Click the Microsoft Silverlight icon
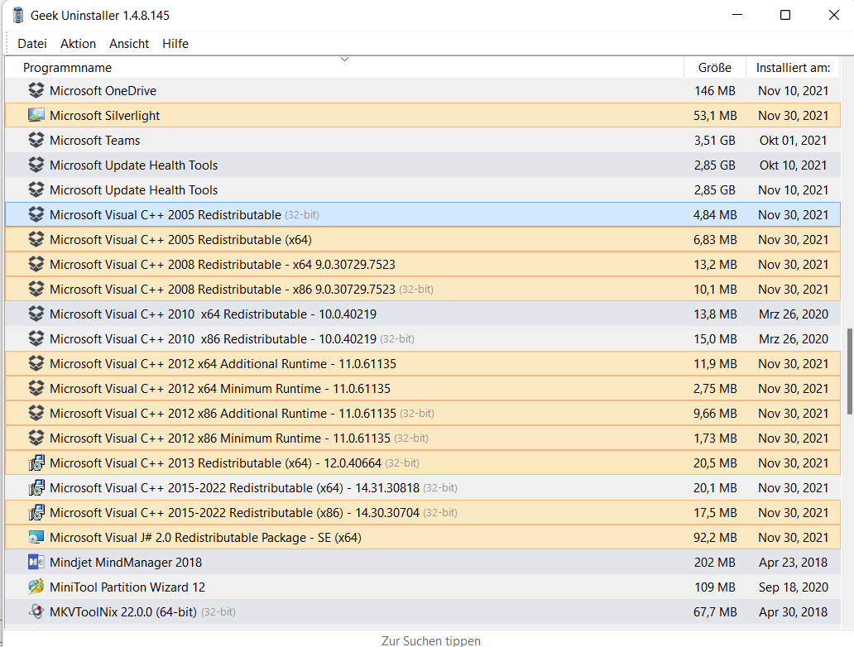The width and height of the screenshot is (854, 647). coord(36,116)
